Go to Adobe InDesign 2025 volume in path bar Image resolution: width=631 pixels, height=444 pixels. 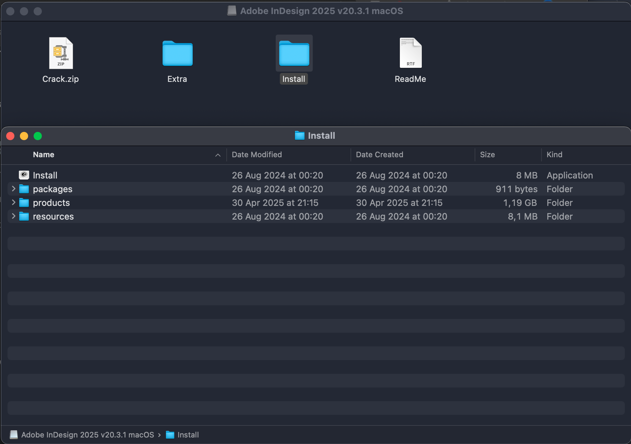(88, 435)
